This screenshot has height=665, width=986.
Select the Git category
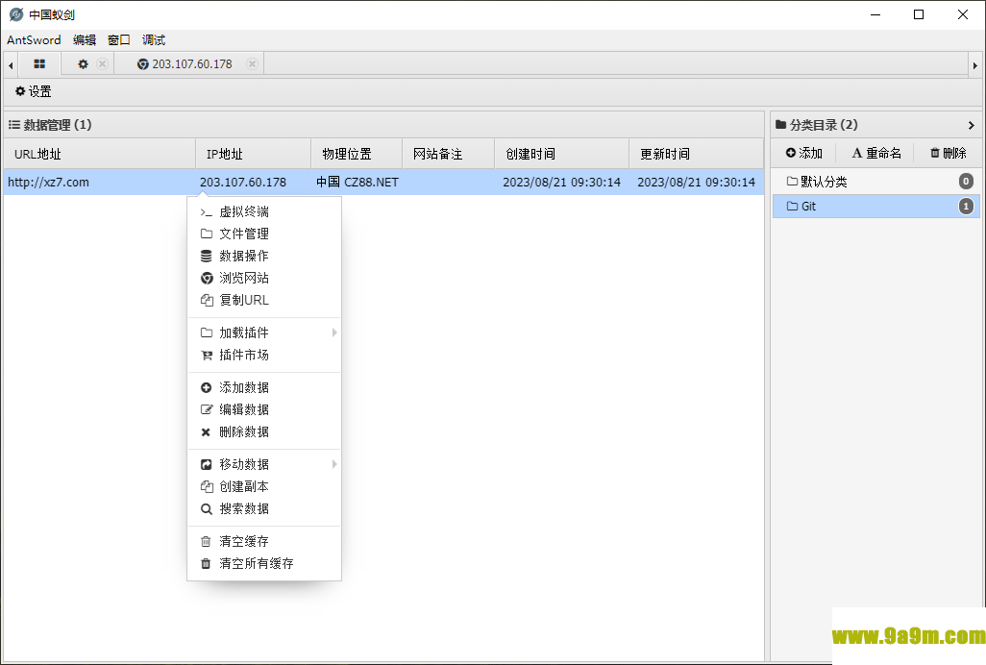(875, 207)
